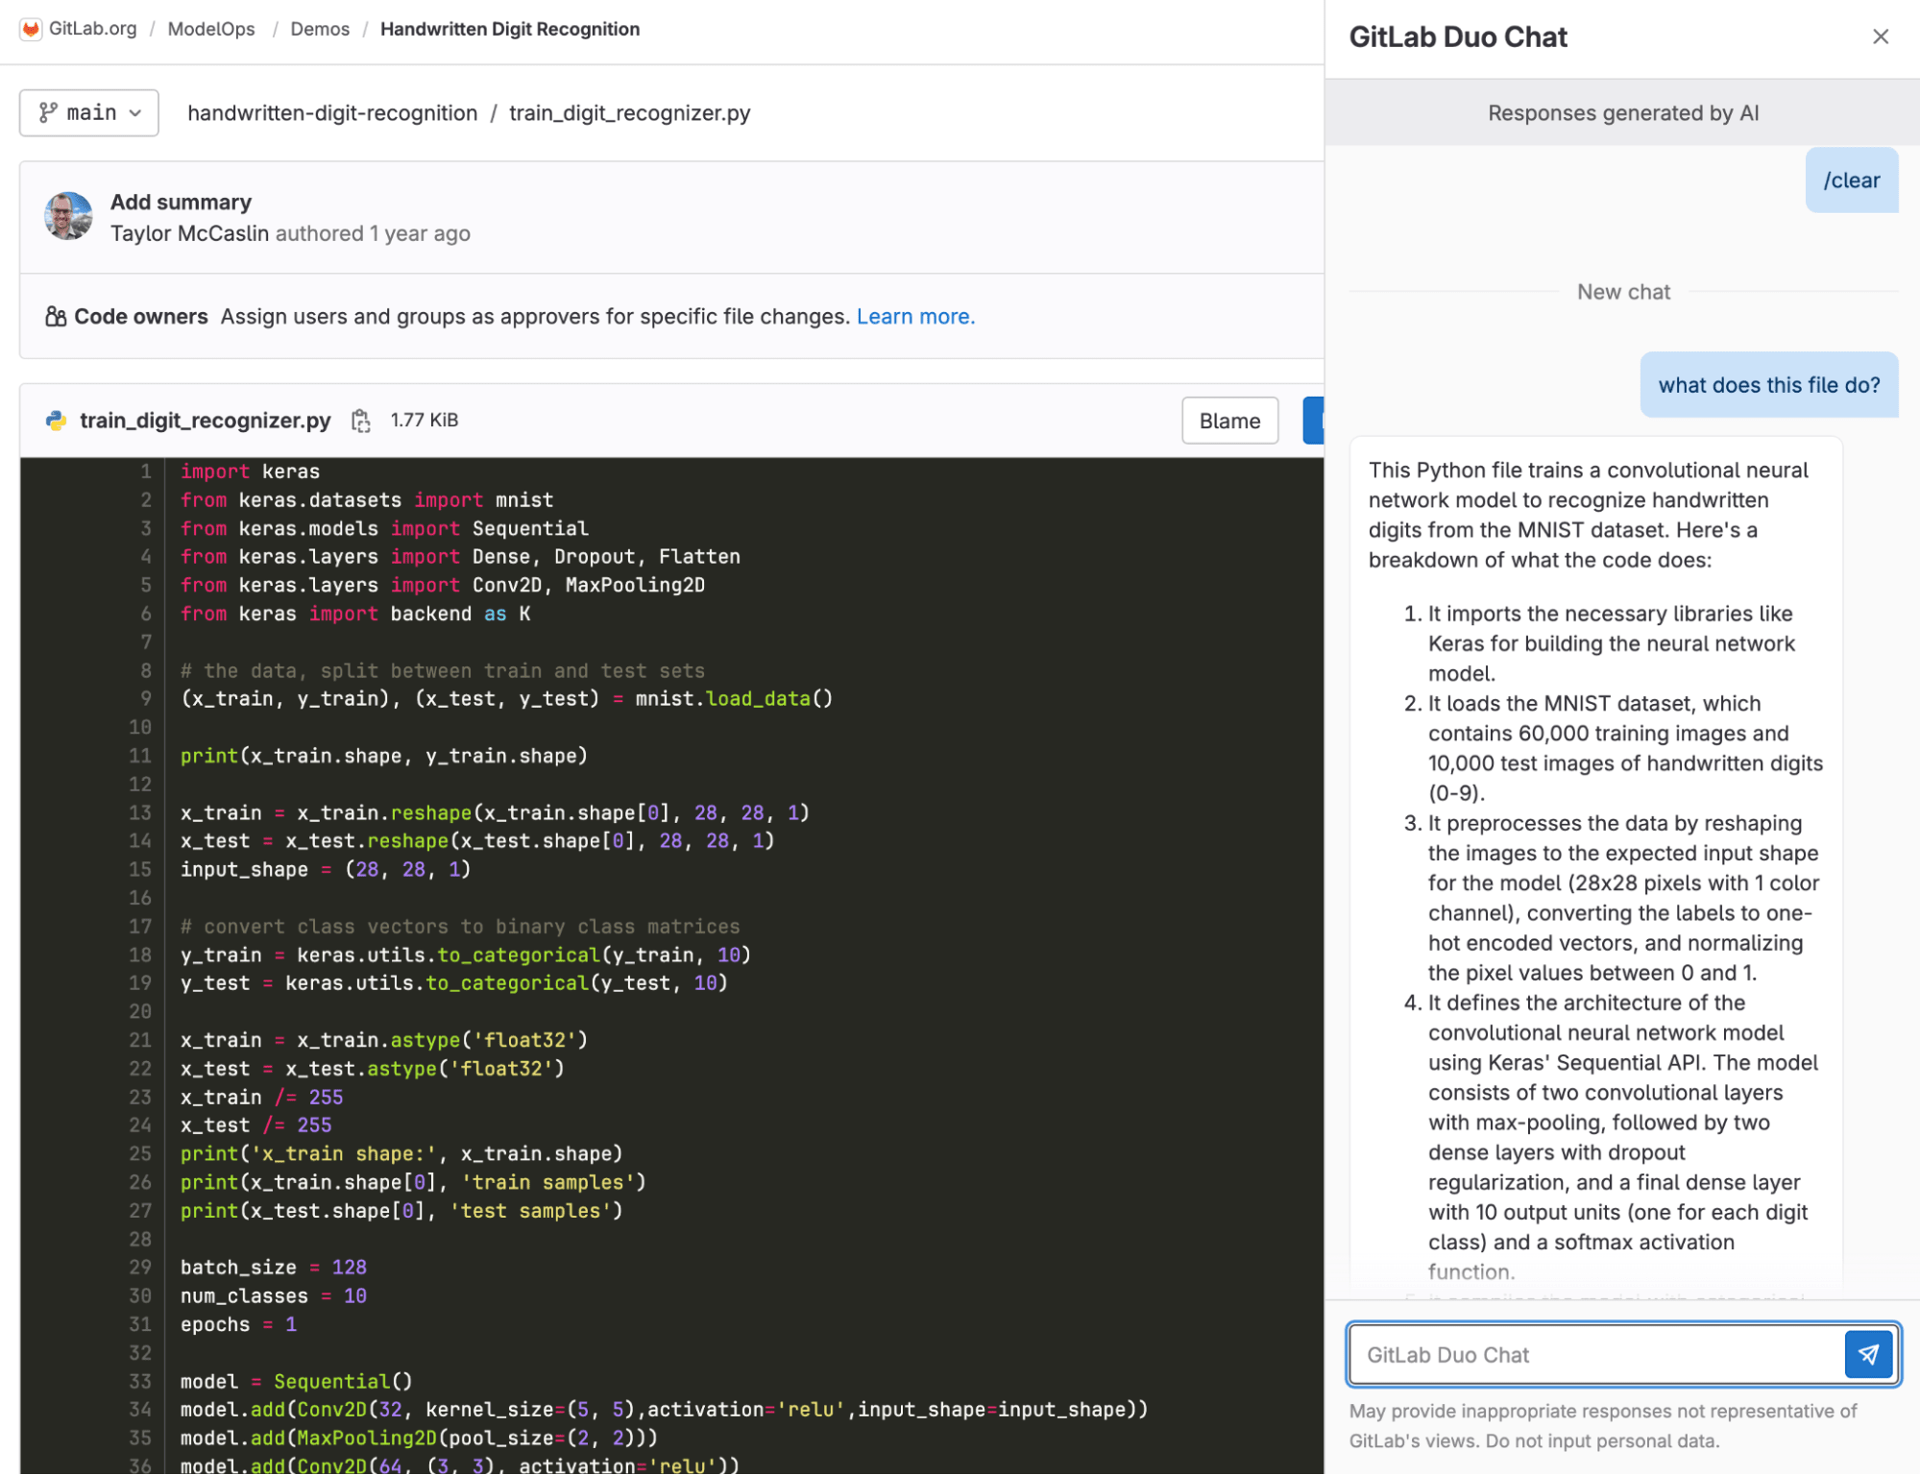Screen dimensions: 1920x1475
Task: Click the train_digit_recognizer.py file header name
Action: [x=206, y=421]
